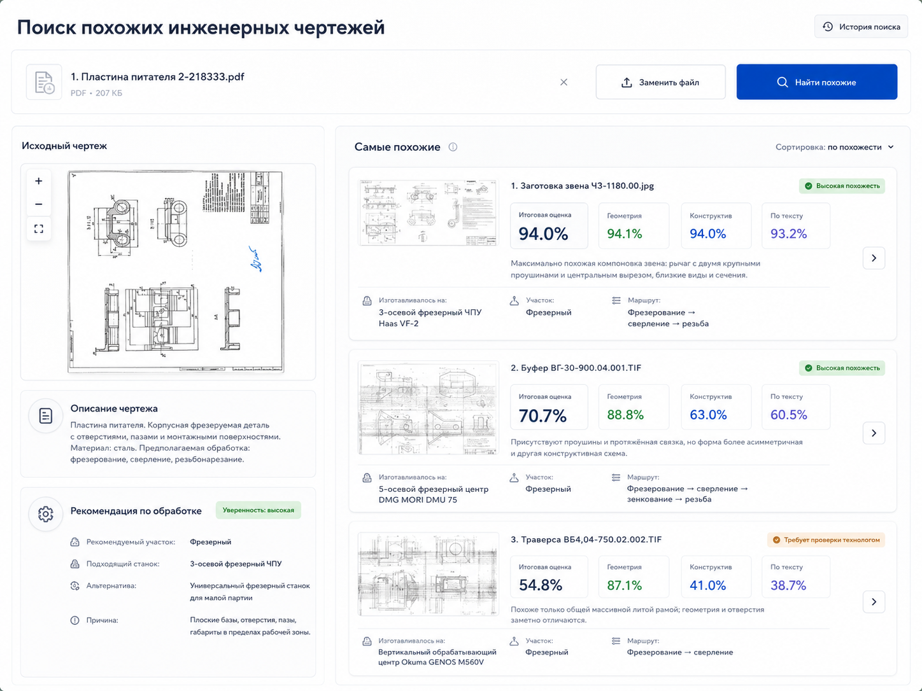
Task: Click the Геометрия 88.8% score
Action: point(634,407)
